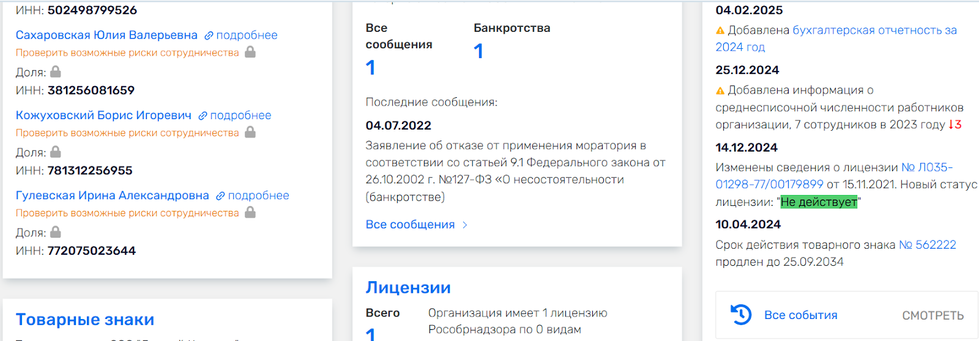
Task: Click count 1 under Все сообщения
Action: pos(370,67)
